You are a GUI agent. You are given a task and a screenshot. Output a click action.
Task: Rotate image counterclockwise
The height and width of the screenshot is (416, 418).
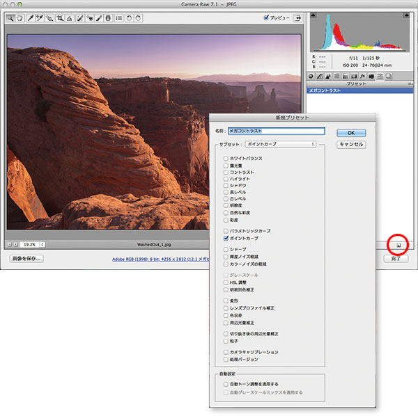[x=129, y=19]
